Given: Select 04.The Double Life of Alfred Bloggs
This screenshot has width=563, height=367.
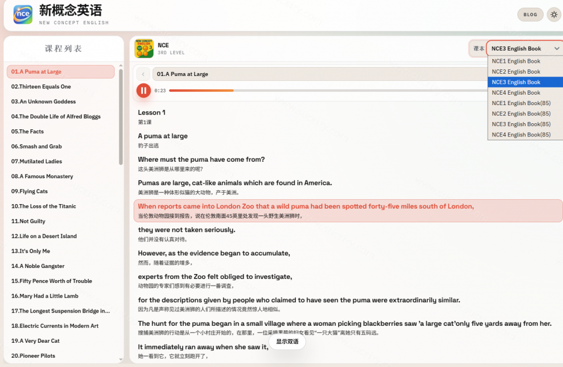Looking at the screenshot, I should pyautogui.click(x=60, y=117).
